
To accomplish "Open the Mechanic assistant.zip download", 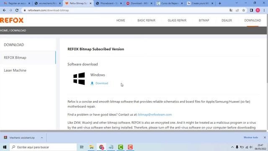I will 22,138.
